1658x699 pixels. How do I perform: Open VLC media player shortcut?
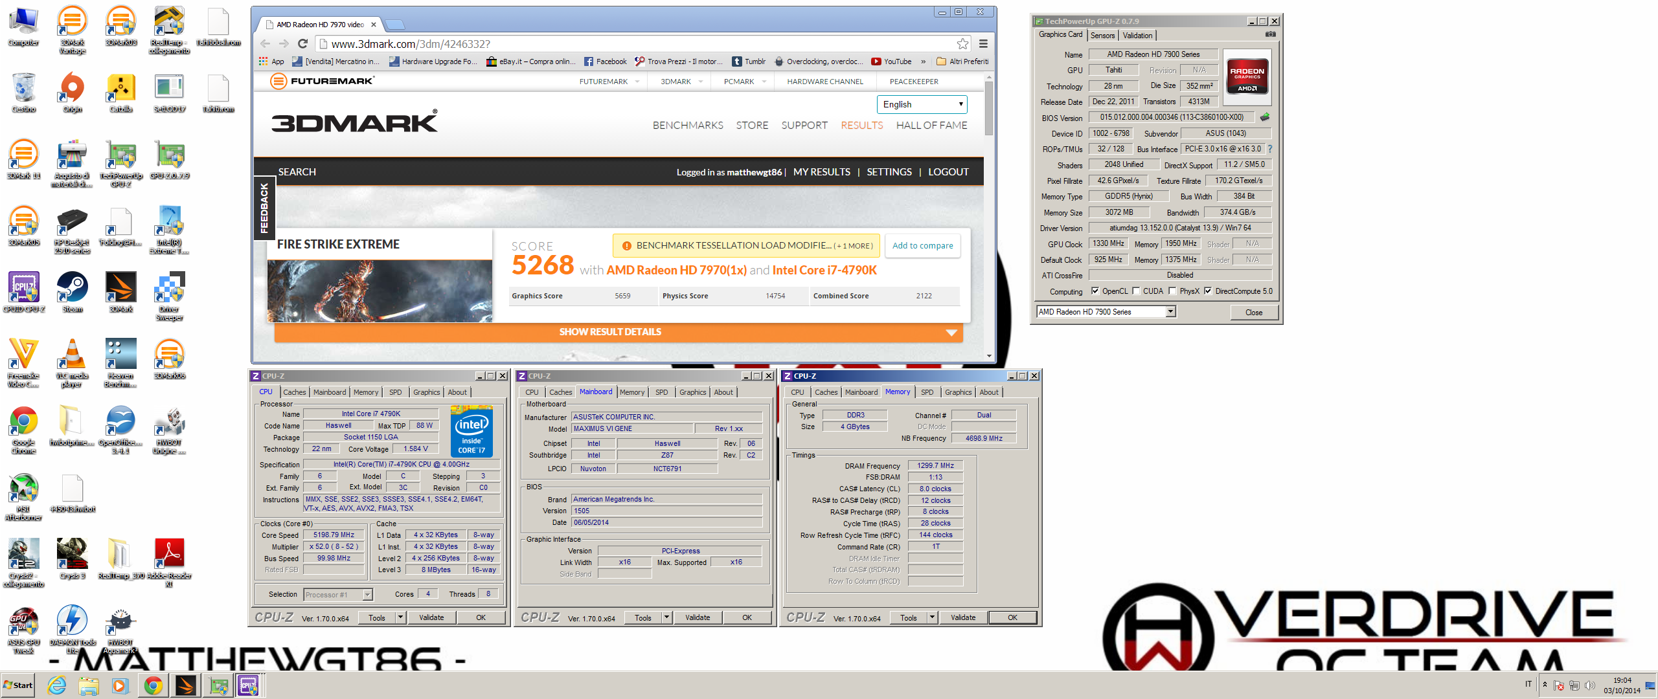(x=72, y=363)
